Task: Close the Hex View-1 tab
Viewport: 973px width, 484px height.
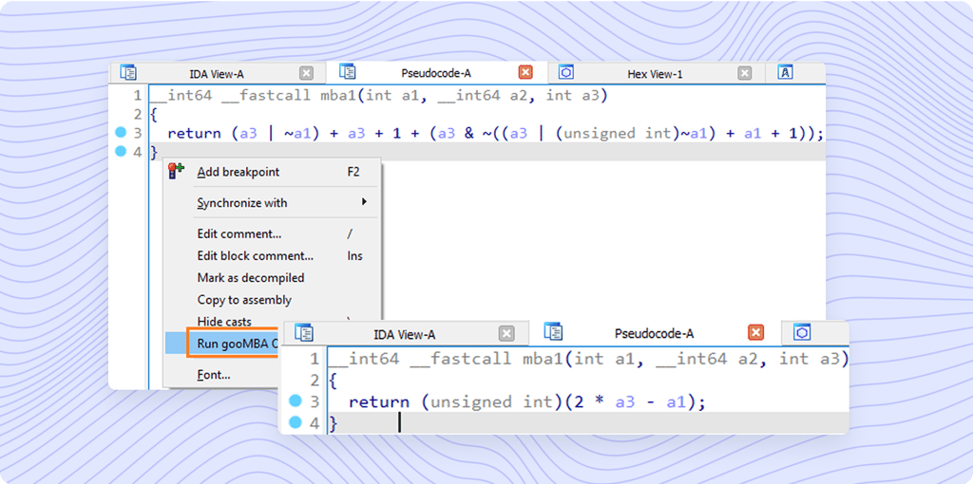Action: [x=745, y=73]
